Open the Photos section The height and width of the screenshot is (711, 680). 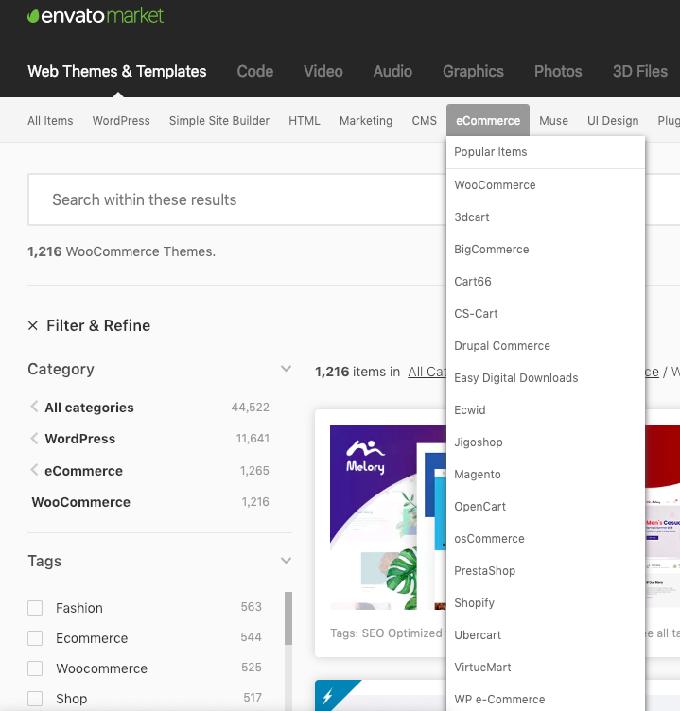click(x=558, y=71)
